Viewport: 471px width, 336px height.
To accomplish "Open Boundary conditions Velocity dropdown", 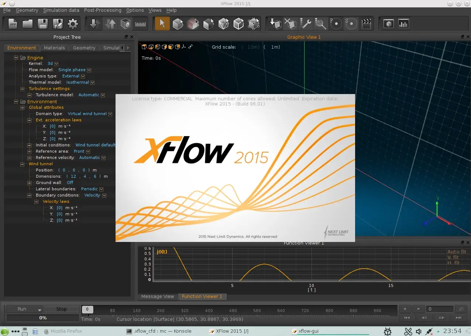I will pyautogui.click(x=104, y=195).
